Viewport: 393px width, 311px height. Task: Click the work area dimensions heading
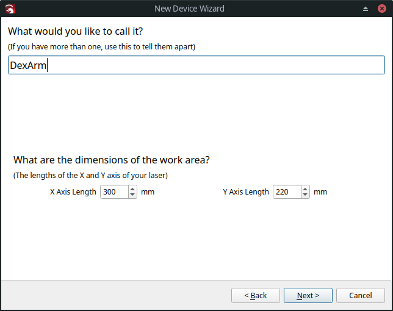coord(112,160)
